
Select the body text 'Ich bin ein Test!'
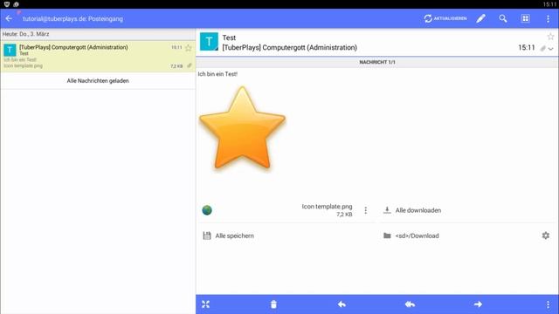pos(217,74)
